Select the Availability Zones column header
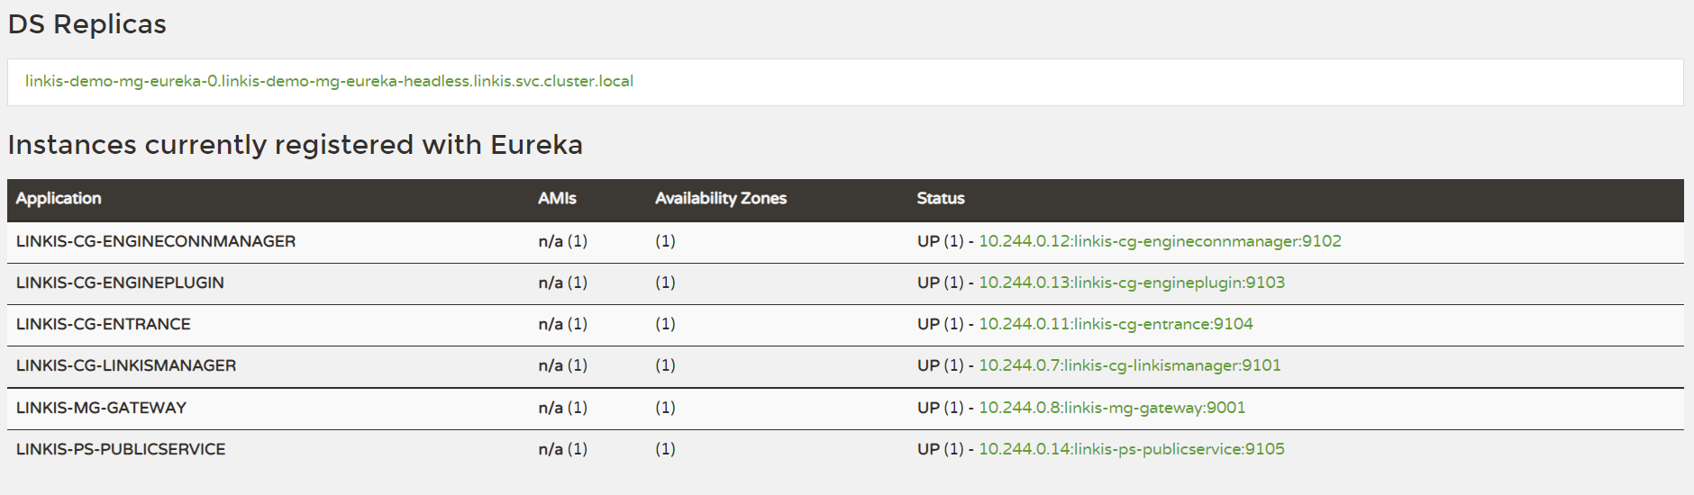Screen dimensions: 1694x495 click(721, 199)
